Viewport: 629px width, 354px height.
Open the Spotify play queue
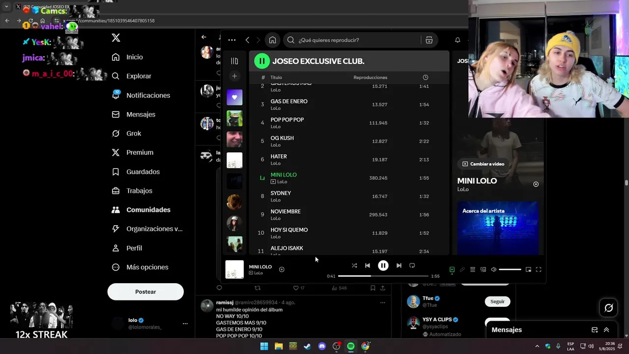point(473,269)
